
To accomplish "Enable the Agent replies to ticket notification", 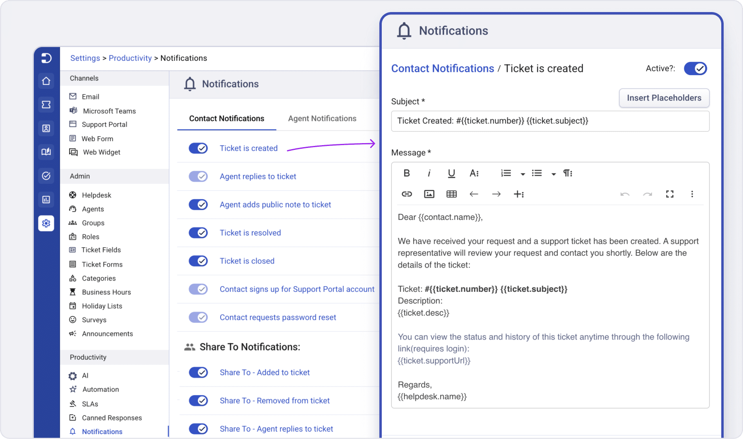I will click(198, 176).
